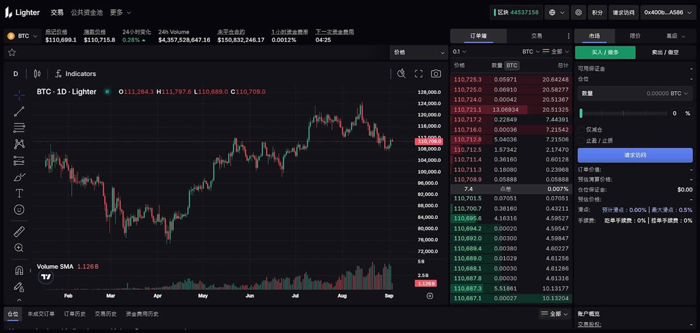Check the 止盈 / 止损 option

(581, 140)
